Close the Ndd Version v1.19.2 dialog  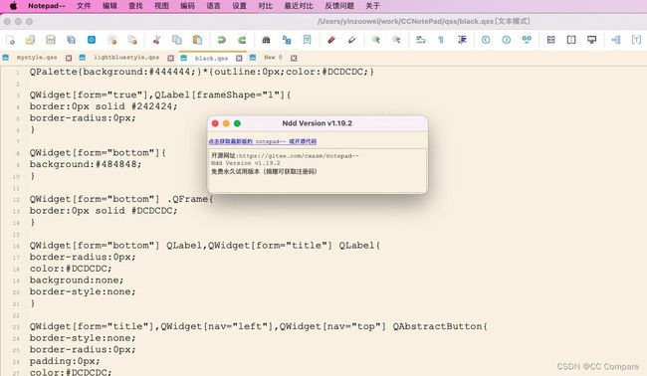tap(215, 123)
